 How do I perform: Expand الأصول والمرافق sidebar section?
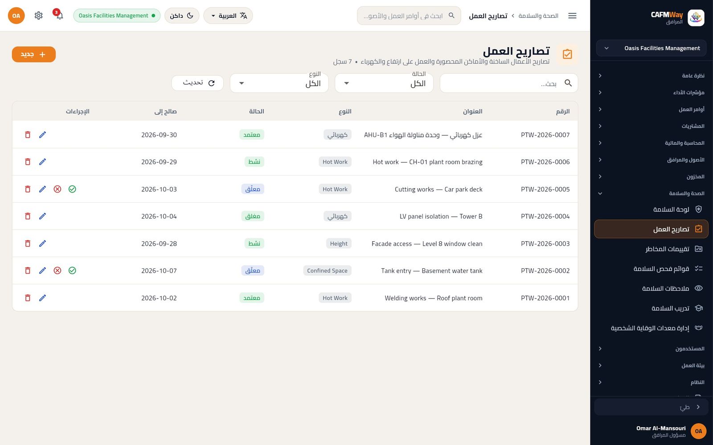[x=652, y=160]
